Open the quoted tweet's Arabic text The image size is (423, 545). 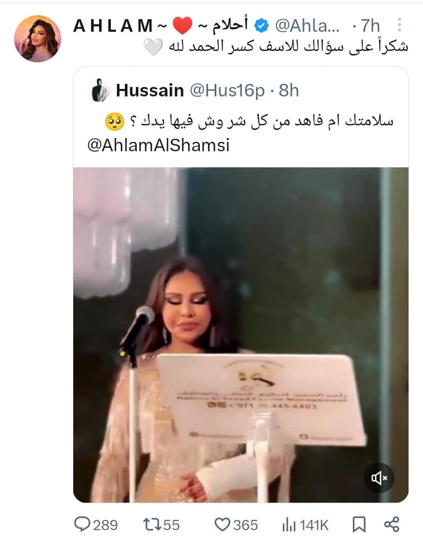coord(249,122)
